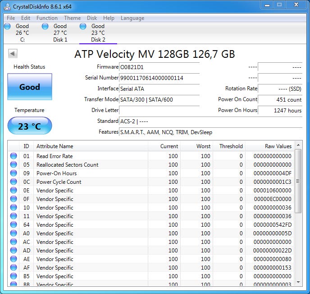Viewport: 310px width, 294px height.
Task: Click the attribute list vertical scrollbar thumb
Action: (x=298, y=181)
